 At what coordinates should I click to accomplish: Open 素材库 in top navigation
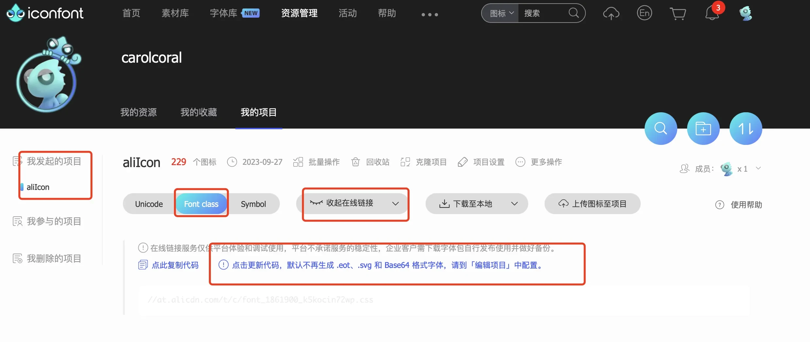tap(175, 13)
